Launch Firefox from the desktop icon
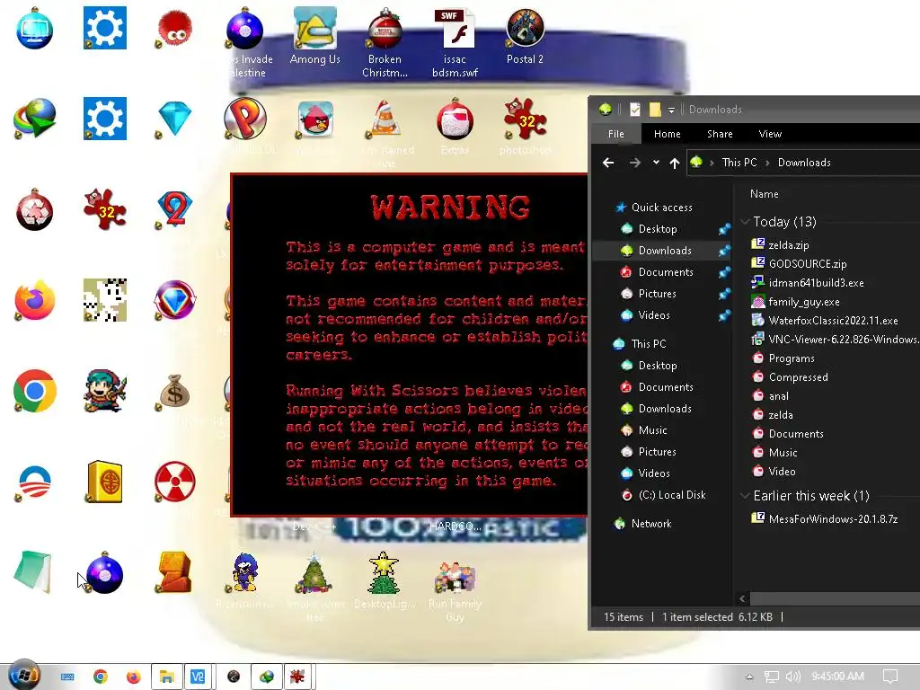Image resolution: width=920 pixels, height=690 pixels. 35,300
